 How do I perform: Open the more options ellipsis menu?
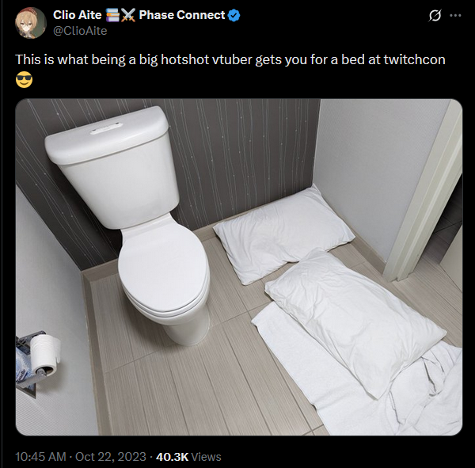point(455,15)
